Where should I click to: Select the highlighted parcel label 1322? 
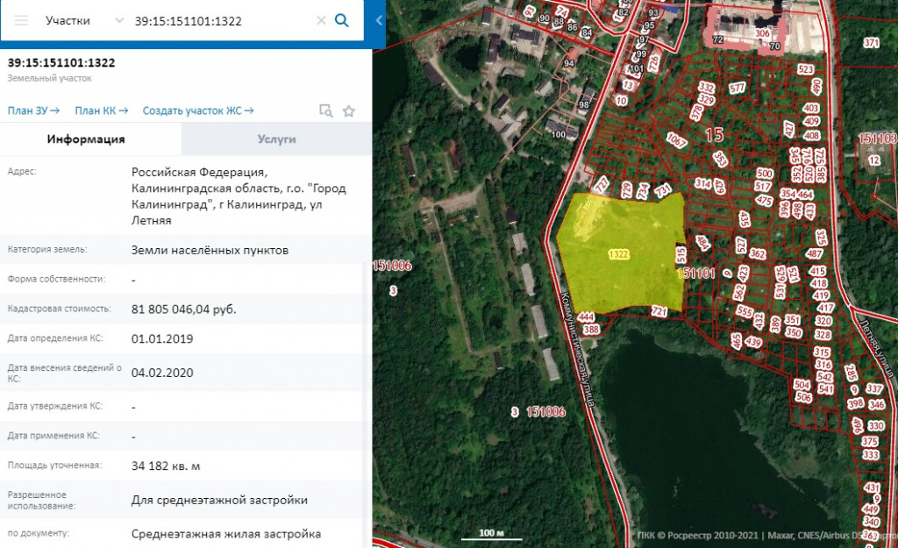tap(618, 254)
